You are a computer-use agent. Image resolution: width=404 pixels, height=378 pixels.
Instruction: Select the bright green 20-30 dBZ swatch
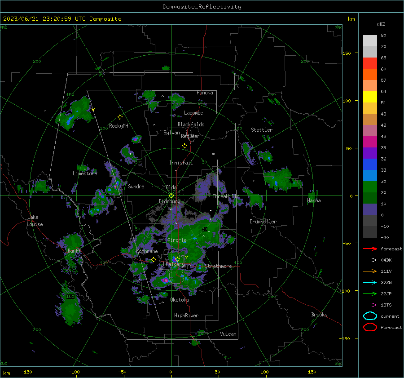point(370,187)
